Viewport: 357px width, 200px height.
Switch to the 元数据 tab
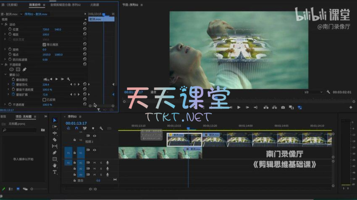tap(95, 5)
